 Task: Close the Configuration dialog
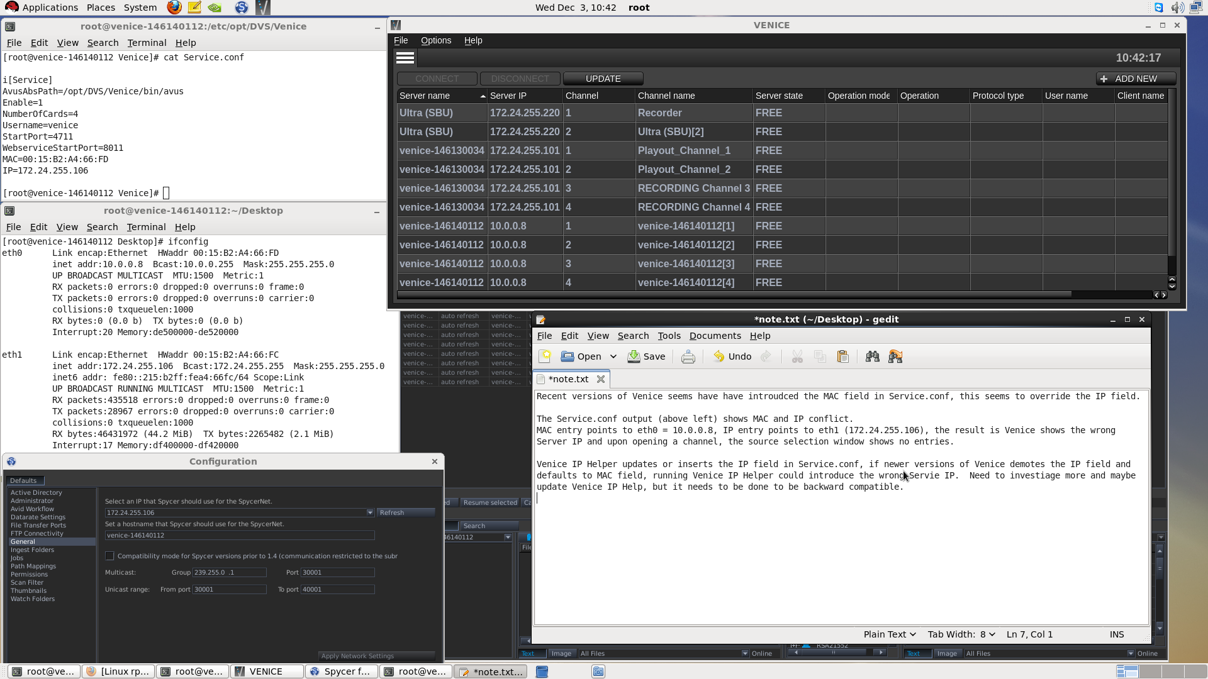click(x=435, y=461)
